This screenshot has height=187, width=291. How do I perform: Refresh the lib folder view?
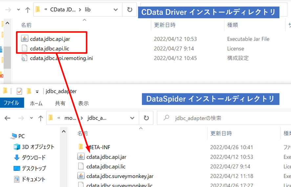(x=129, y=9)
